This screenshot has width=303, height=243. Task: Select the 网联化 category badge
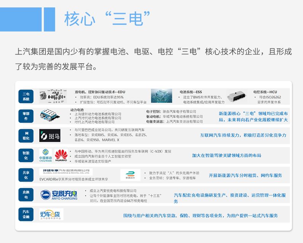point(26,136)
